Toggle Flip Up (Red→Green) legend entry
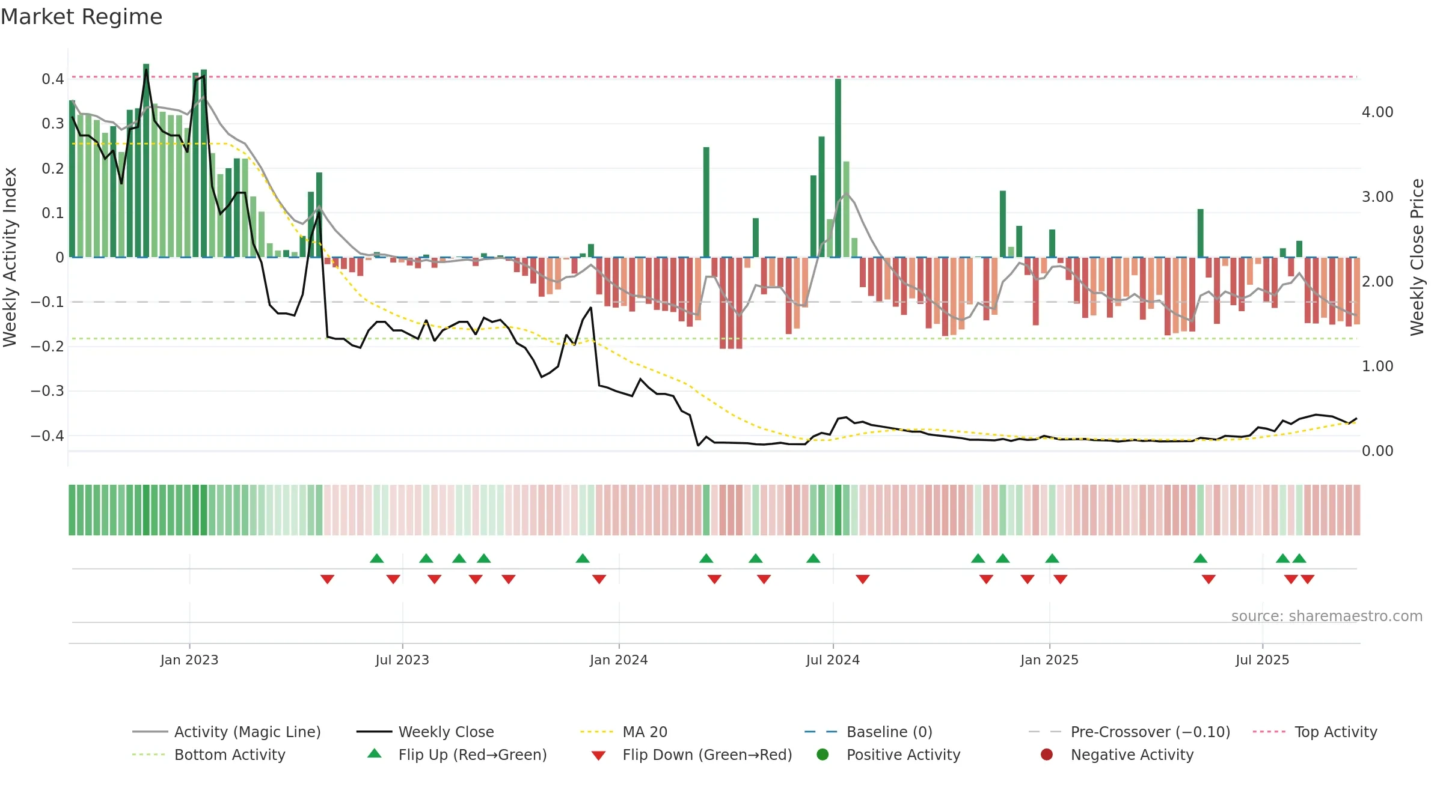 (457, 755)
